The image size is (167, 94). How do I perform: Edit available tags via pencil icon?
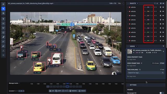click(x=140, y=70)
